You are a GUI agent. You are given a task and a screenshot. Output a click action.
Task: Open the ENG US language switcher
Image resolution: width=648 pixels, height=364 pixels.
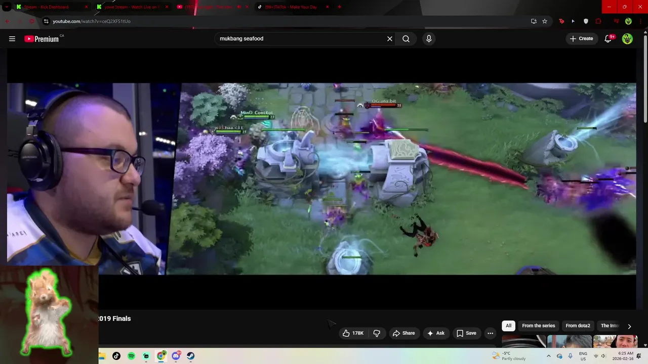(x=583, y=356)
